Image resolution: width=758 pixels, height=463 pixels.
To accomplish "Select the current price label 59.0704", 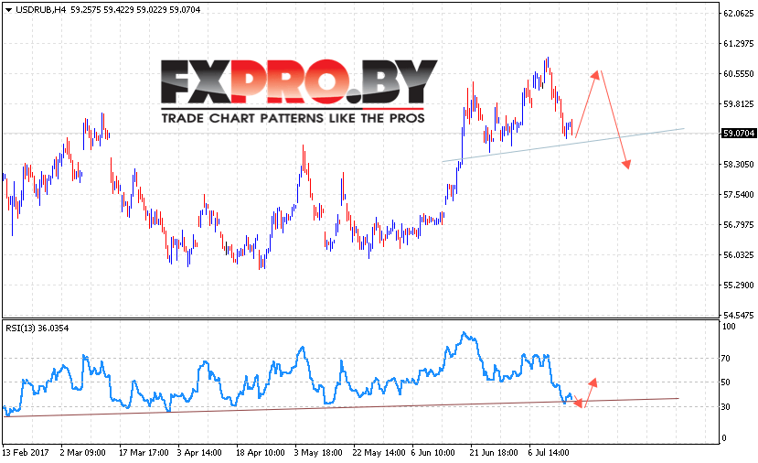I will [738, 133].
